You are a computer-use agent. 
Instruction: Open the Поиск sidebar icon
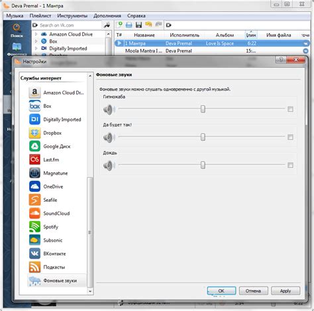click(x=17, y=30)
